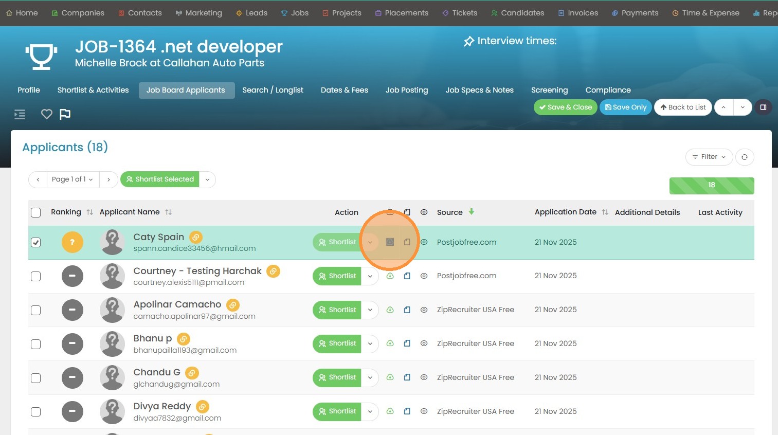Click the indent menu icon
Screen dimensions: 778x435
20,114
